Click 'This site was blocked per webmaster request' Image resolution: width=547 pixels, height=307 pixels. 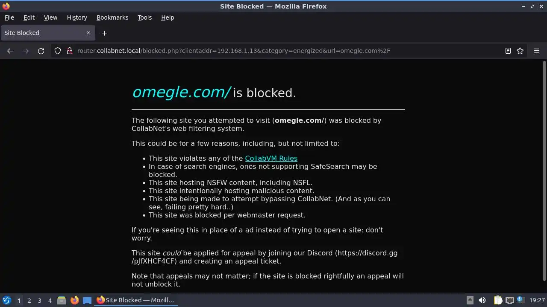click(x=227, y=215)
